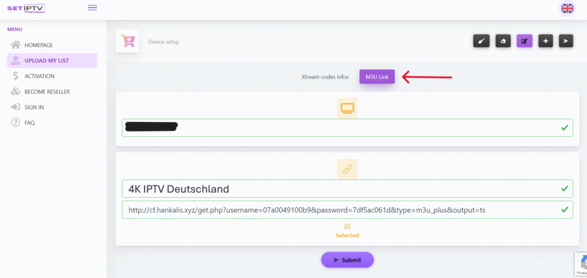
Task: Click the shopping cart device setup icon
Action: pyautogui.click(x=127, y=41)
